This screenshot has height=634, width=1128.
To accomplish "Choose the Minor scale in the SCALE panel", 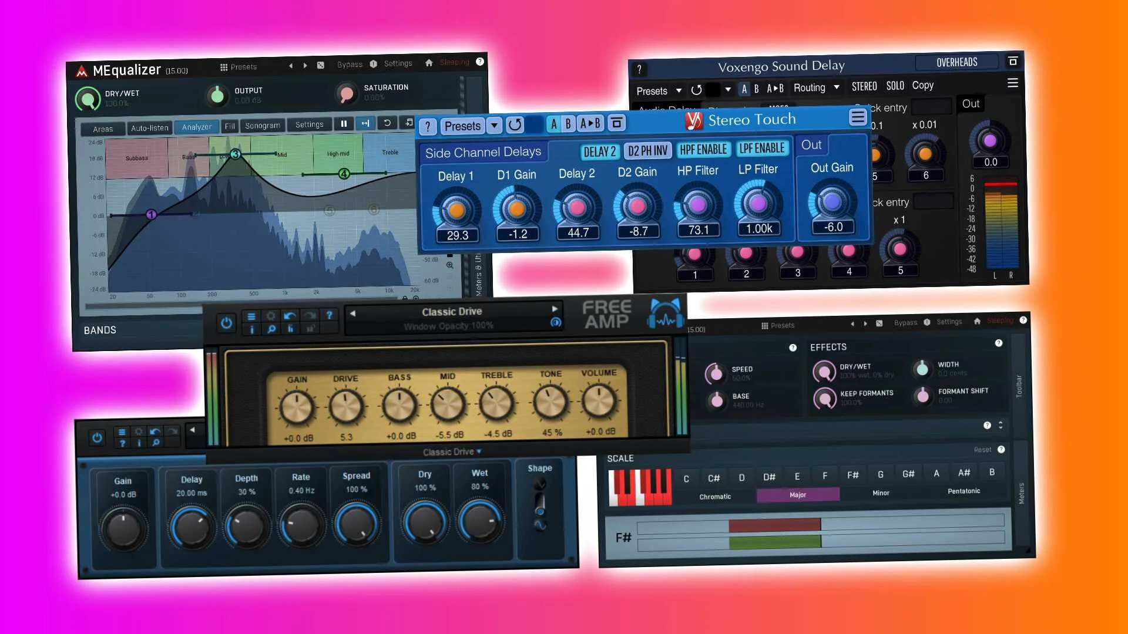I will (881, 493).
